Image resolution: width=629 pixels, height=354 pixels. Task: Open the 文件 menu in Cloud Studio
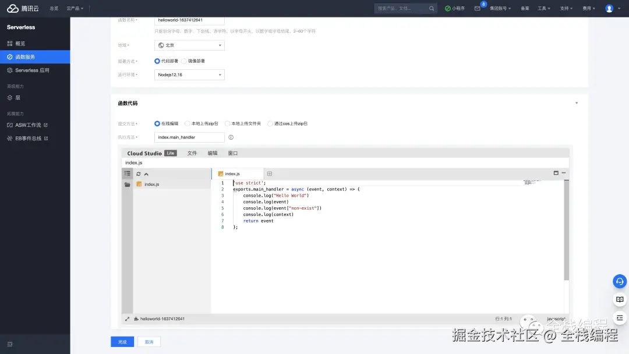tap(192, 154)
